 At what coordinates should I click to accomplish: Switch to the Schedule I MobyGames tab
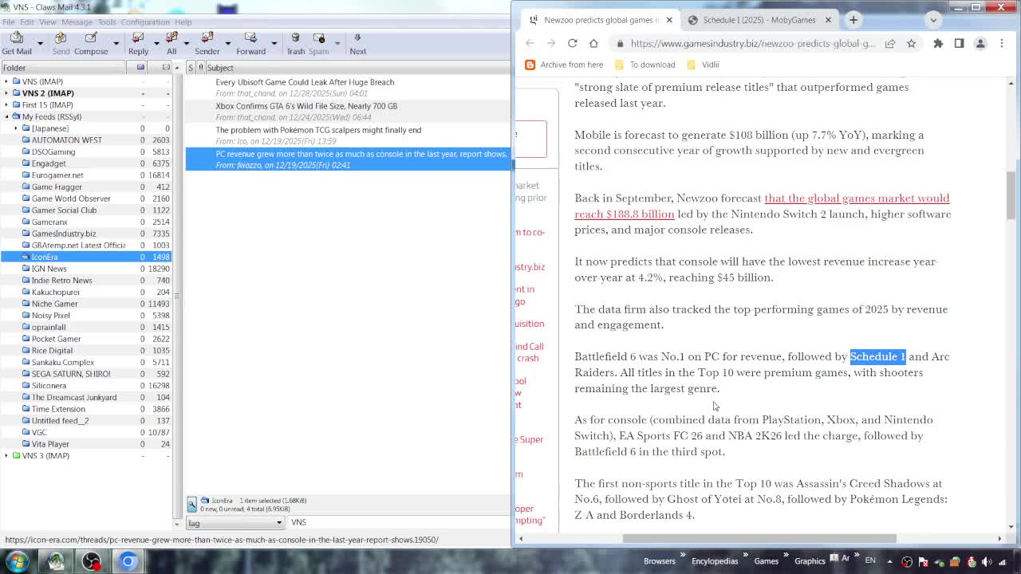pyautogui.click(x=758, y=19)
